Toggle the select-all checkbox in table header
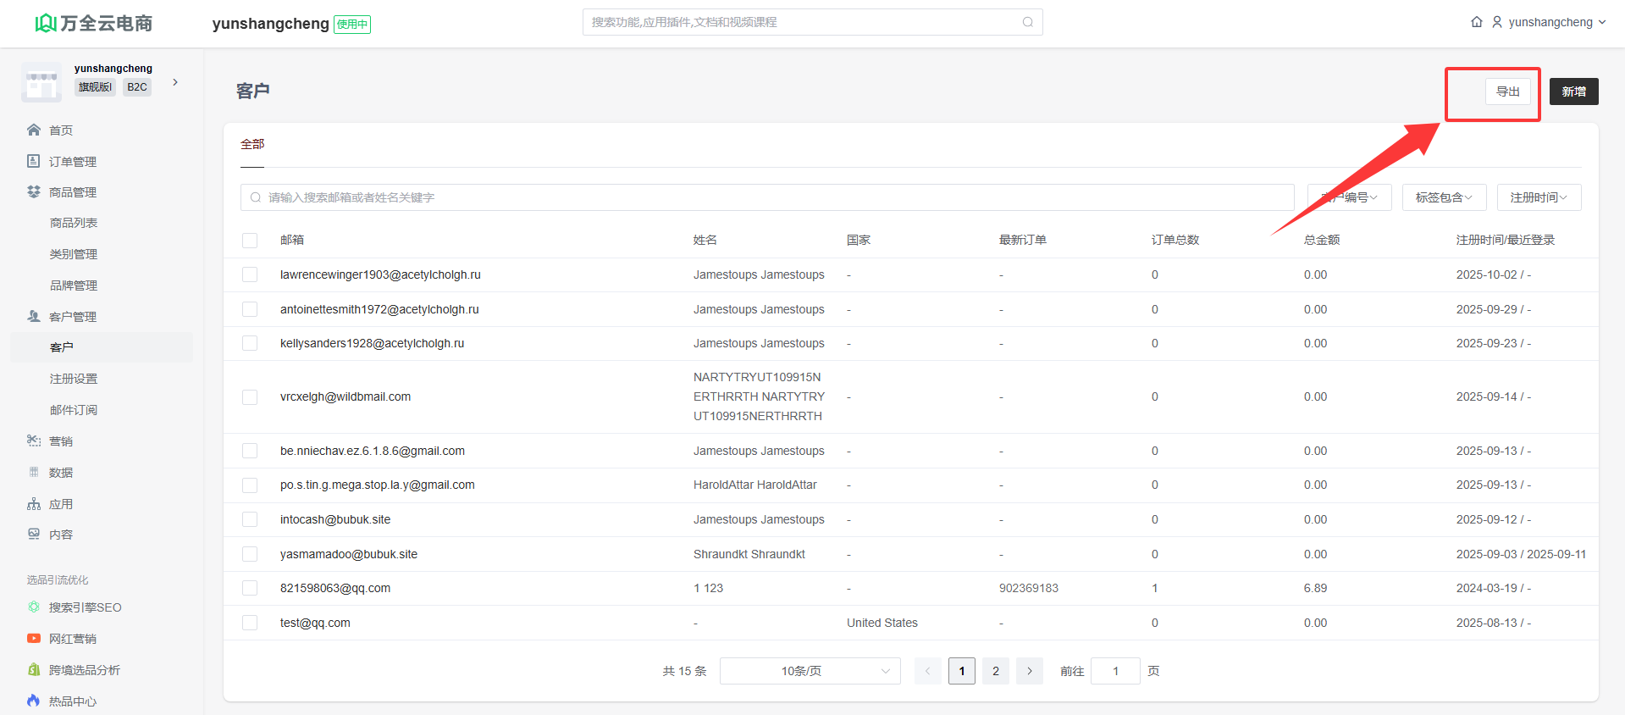This screenshot has width=1625, height=715. click(250, 241)
